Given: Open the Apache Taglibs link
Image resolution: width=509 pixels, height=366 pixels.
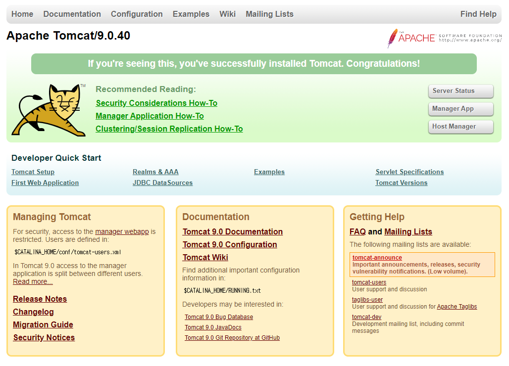Looking at the screenshot, I should [457, 307].
